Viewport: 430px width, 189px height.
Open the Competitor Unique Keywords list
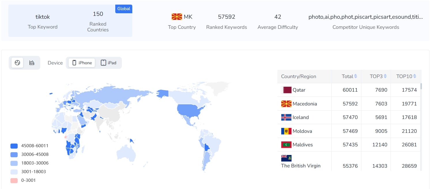365,17
